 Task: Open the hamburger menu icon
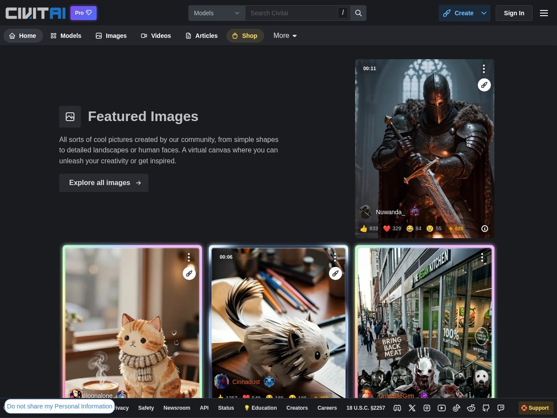pyautogui.click(x=544, y=13)
